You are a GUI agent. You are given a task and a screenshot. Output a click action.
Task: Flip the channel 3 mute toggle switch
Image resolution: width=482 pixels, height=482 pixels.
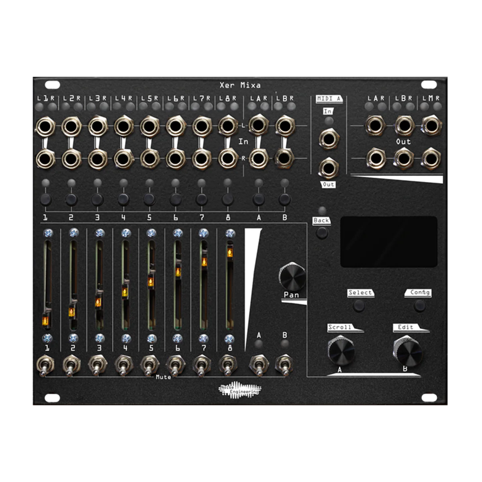(x=98, y=365)
